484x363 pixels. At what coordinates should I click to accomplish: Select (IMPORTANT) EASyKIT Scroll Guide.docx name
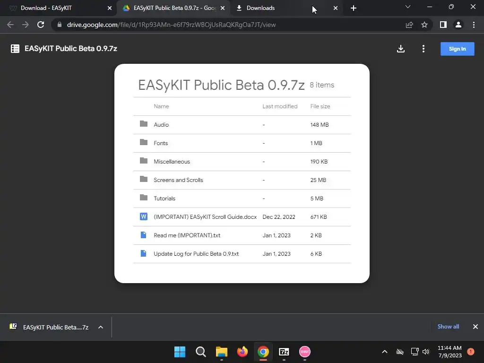pyautogui.click(x=205, y=217)
